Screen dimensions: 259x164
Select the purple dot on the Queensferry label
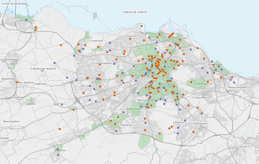click(26, 20)
